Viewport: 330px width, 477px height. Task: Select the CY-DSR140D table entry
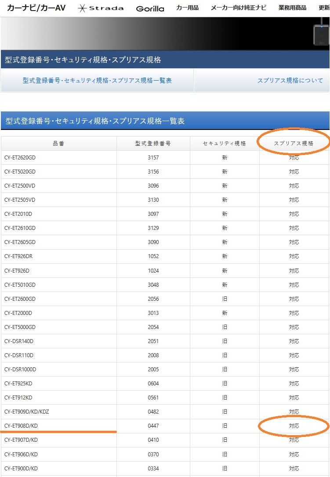[19, 341]
